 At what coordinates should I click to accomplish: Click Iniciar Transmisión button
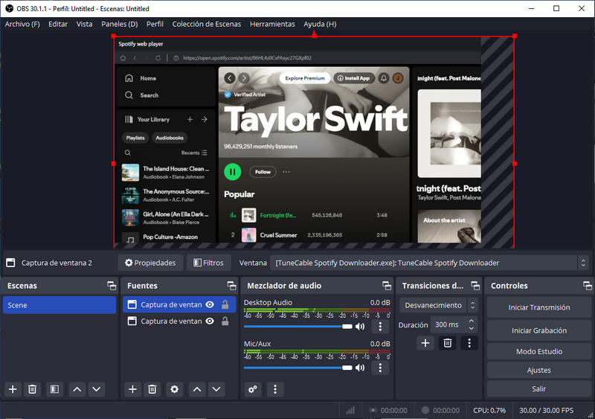(x=538, y=307)
